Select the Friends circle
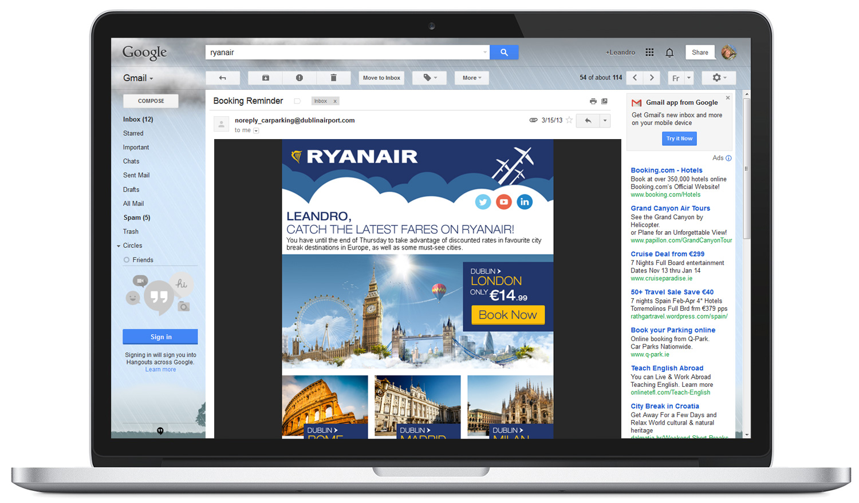Image resolution: width=859 pixels, height=503 pixels. pos(143,260)
